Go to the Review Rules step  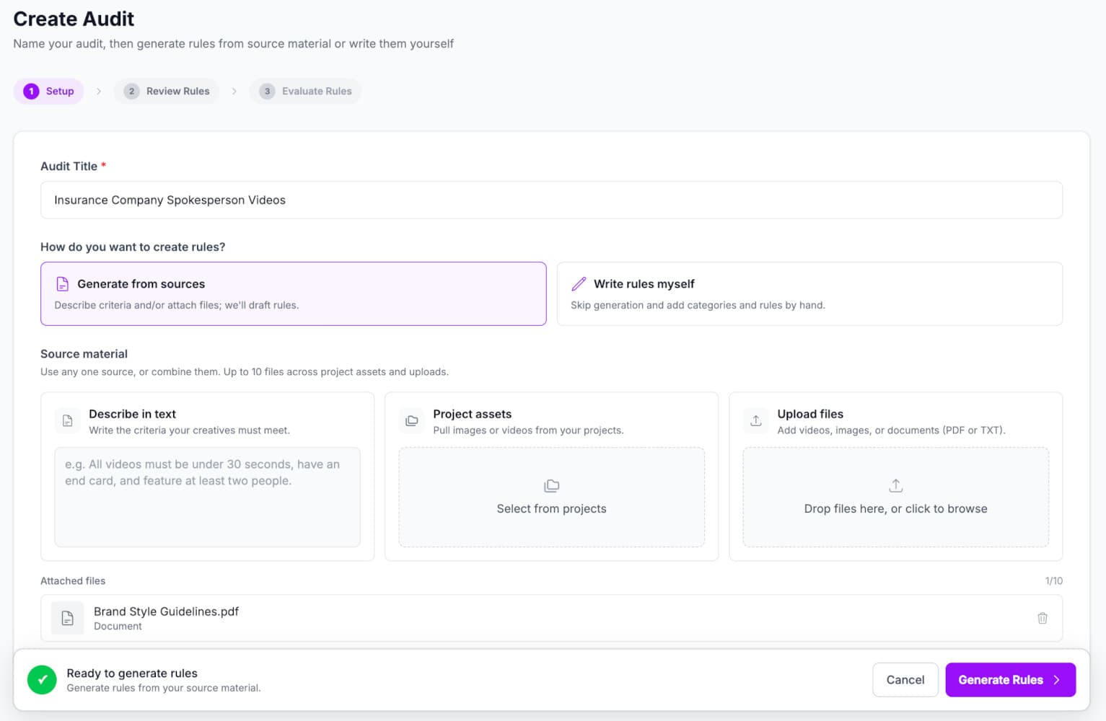tap(167, 91)
